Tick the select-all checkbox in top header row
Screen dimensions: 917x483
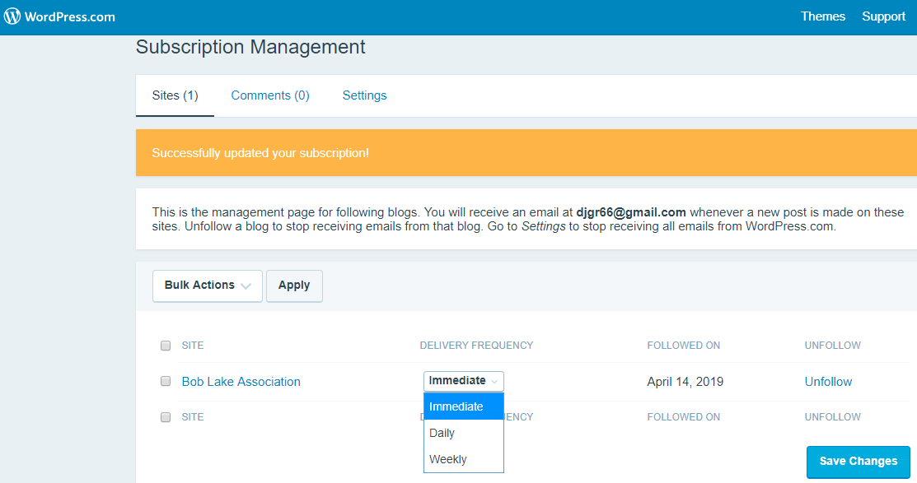point(166,346)
